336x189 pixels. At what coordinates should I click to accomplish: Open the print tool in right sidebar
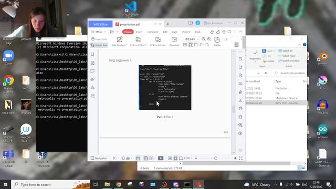240,109
